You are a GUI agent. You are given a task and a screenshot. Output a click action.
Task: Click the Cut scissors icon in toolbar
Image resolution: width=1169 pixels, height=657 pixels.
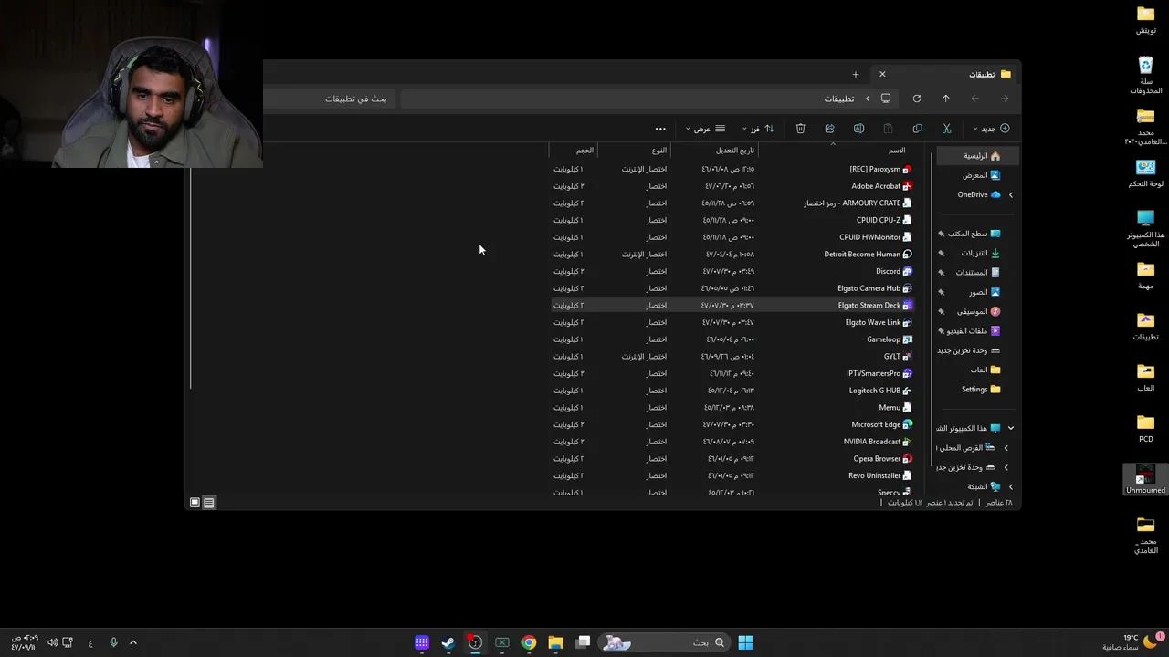pos(946,129)
